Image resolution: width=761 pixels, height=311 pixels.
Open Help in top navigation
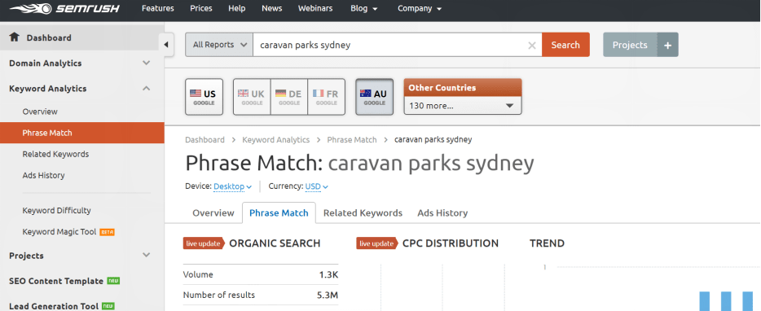pyautogui.click(x=237, y=9)
